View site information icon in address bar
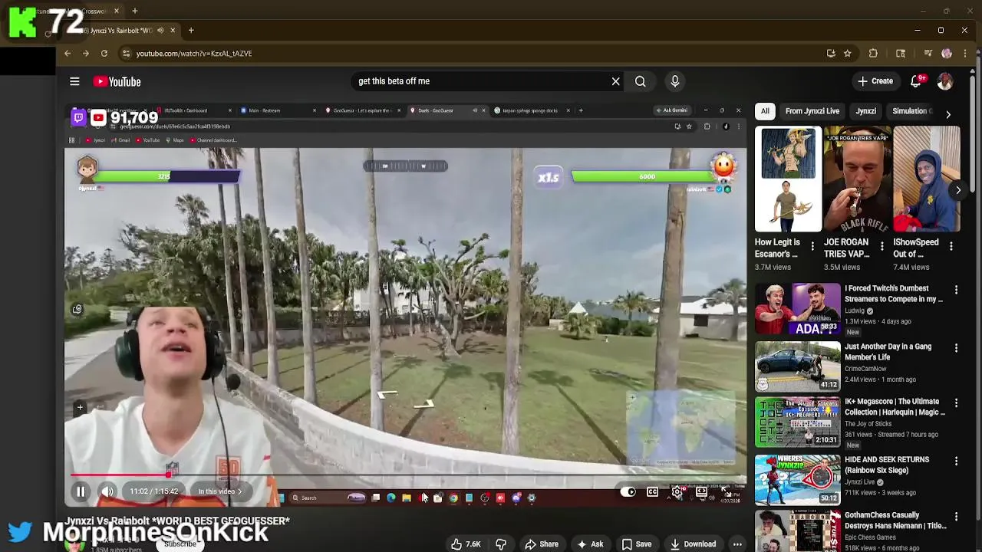This screenshot has height=552, width=982. 126,54
